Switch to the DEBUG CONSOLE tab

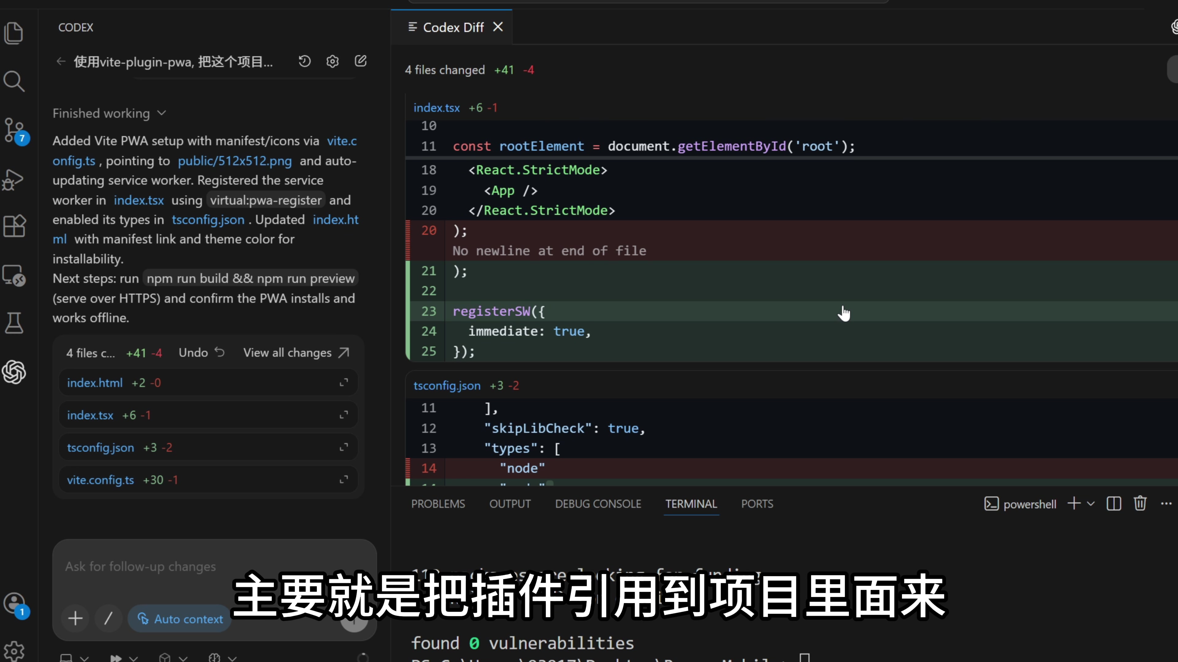598,504
